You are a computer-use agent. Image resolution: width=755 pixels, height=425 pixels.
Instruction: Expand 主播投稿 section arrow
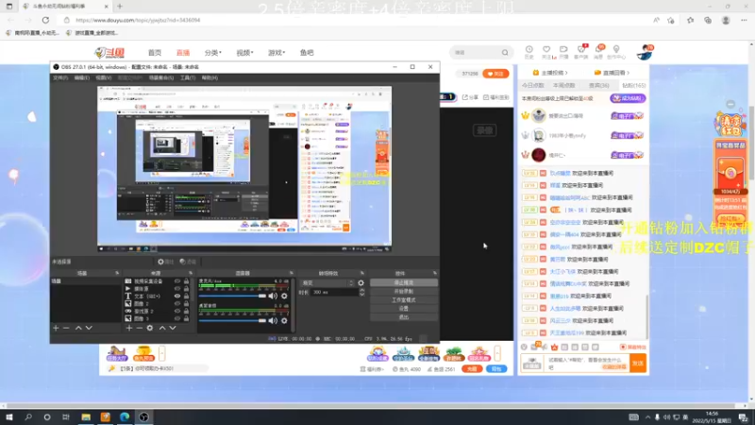pyautogui.click(x=566, y=73)
